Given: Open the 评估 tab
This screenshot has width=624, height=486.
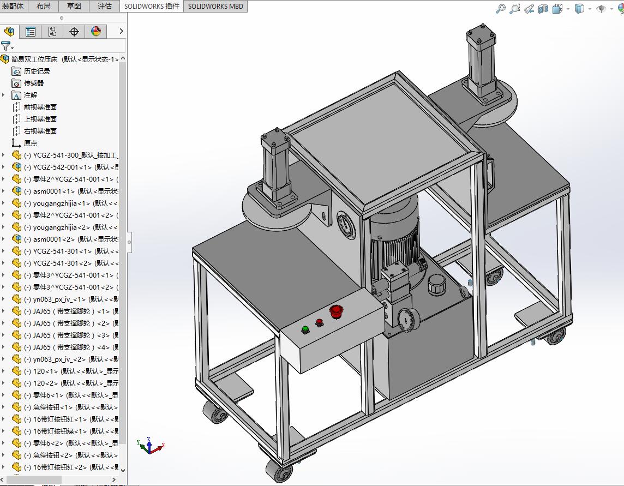Looking at the screenshot, I should click(x=105, y=7).
